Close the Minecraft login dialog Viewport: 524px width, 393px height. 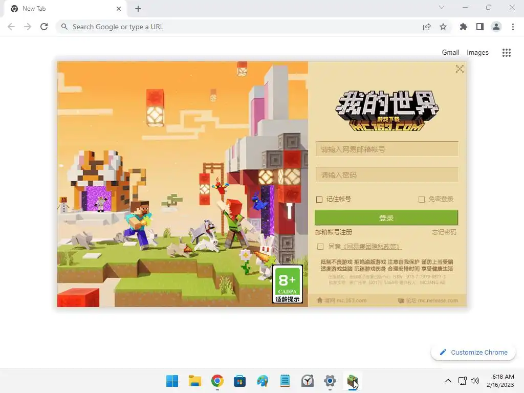(x=460, y=69)
